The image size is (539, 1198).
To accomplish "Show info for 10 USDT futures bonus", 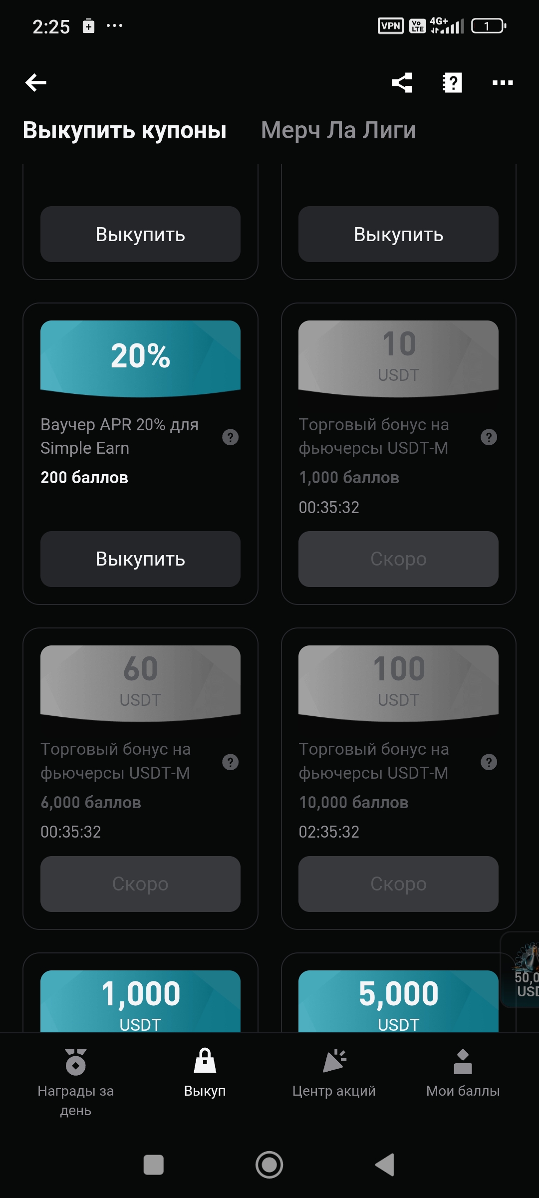I will [x=489, y=437].
